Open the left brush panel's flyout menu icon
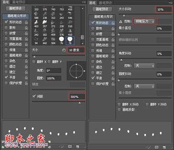This screenshot has width=174, height=150. (x=84, y=2)
